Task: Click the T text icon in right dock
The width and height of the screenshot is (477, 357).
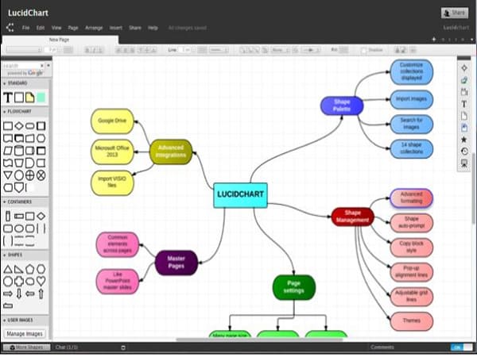Action: click(464, 104)
